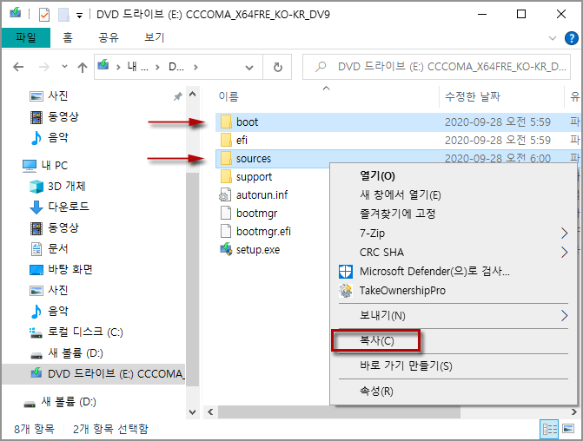Viewport: 583px width, 441px height.
Task: Open 음악 under 내 PC in sidebar
Action: click(x=57, y=311)
